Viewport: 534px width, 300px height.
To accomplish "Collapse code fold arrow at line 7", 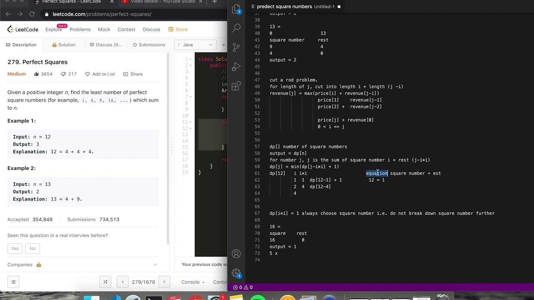I will click(191, 97).
